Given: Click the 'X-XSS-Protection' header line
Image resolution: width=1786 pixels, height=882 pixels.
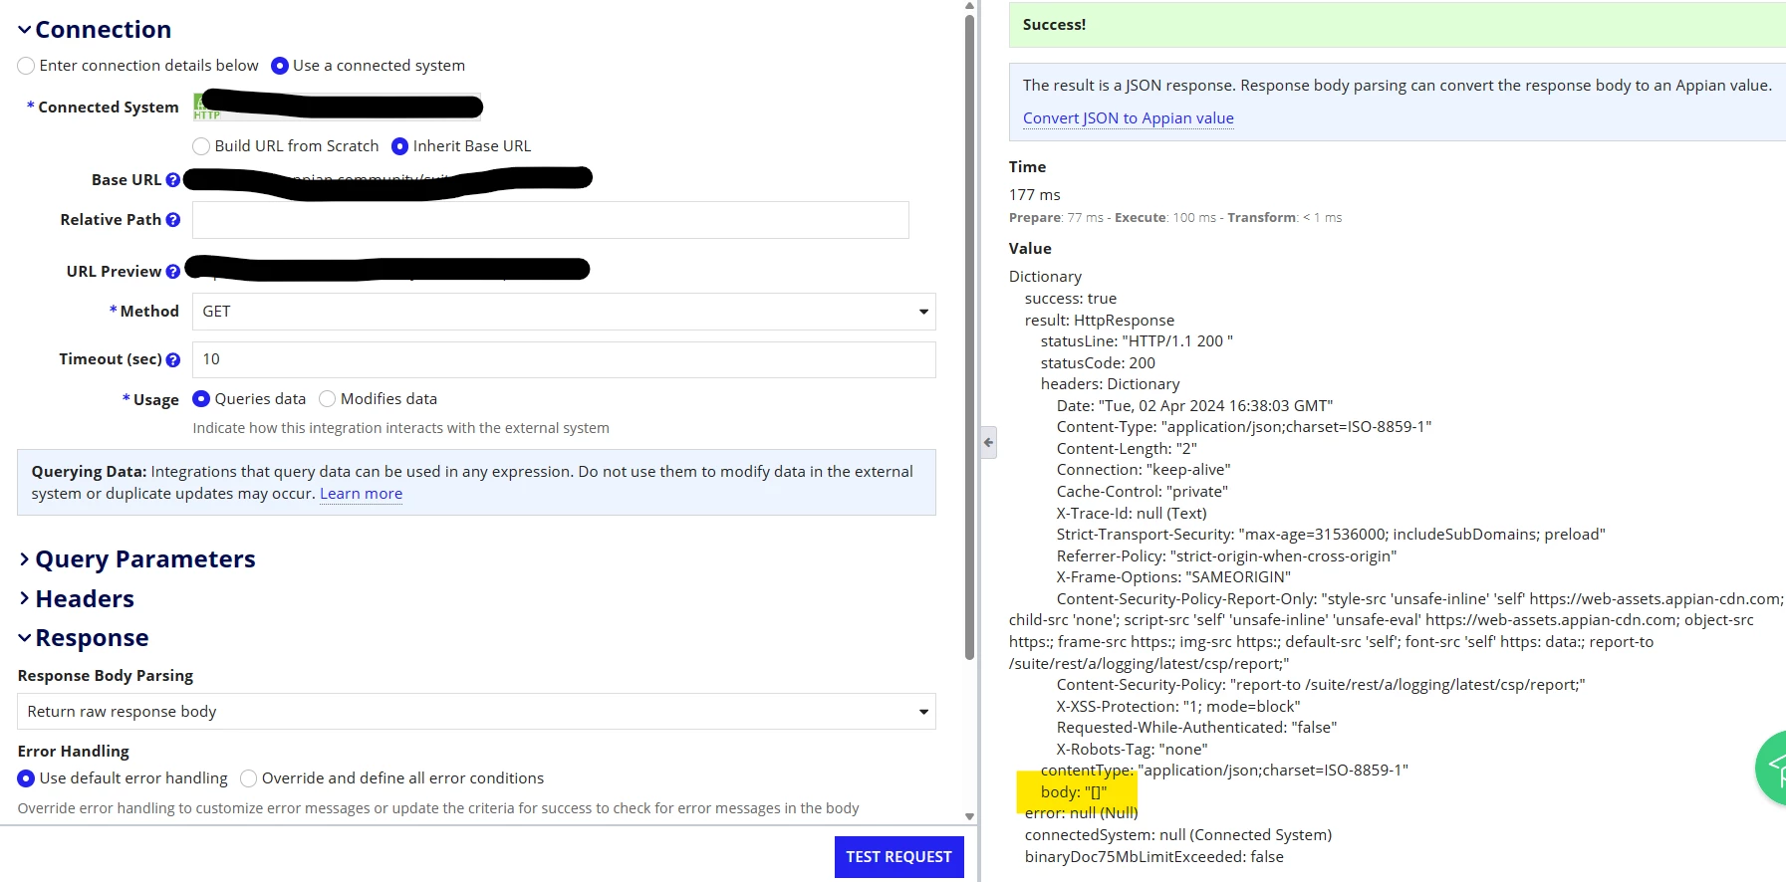Looking at the screenshot, I should pyautogui.click(x=1178, y=707).
